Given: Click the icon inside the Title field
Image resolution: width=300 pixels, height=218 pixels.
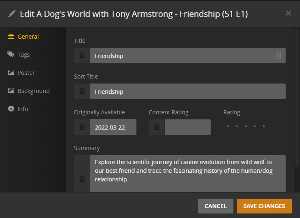Looking at the screenshot, I should (x=279, y=56).
